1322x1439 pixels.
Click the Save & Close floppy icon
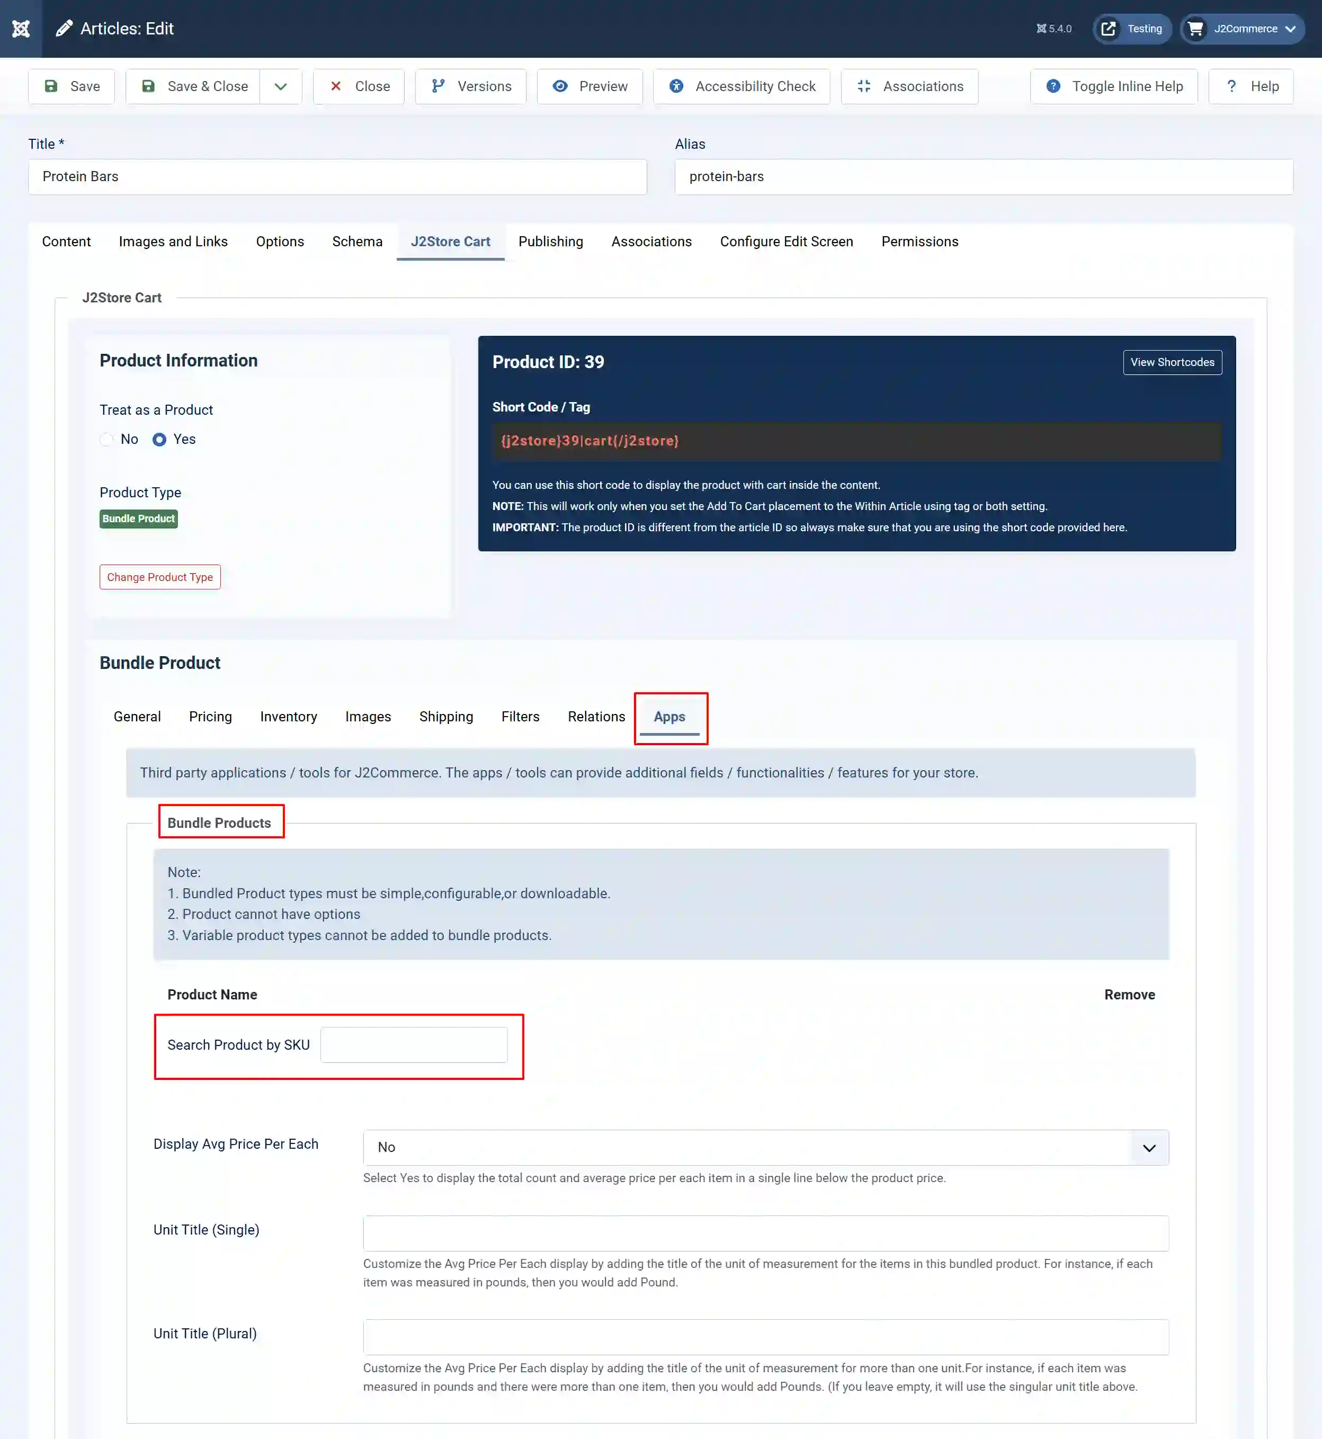pos(148,86)
